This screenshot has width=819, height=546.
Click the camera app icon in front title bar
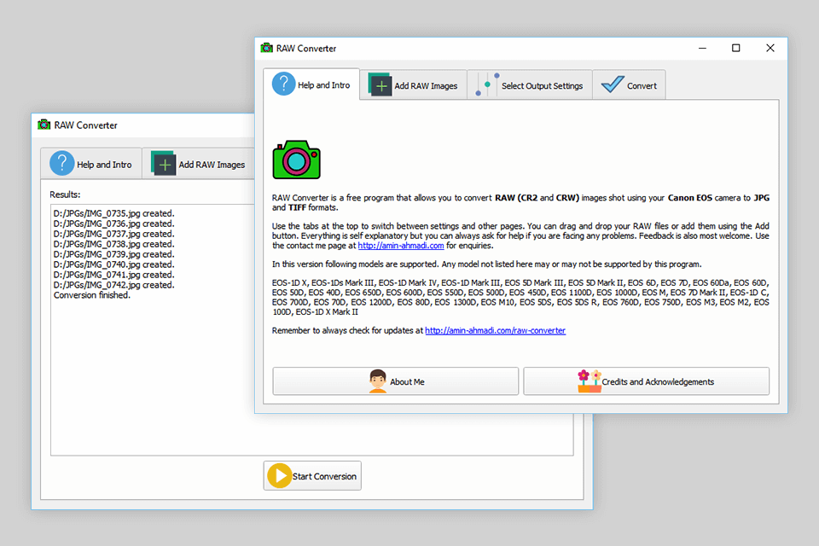pyautogui.click(x=266, y=48)
